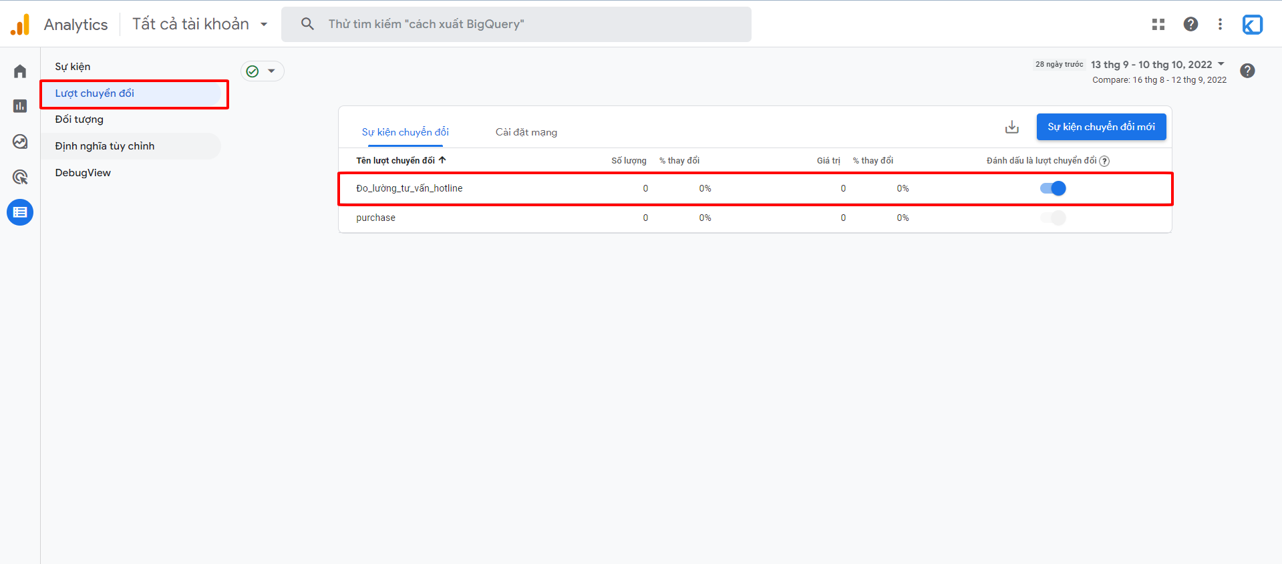The height and width of the screenshot is (564, 1282).
Task: Open the Google apps grid icon
Action: click(1158, 24)
